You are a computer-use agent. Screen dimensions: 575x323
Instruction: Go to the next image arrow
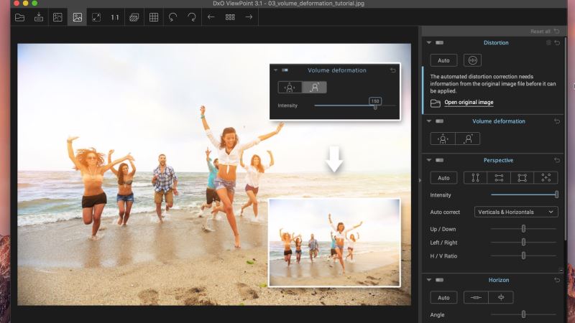click(249, 17)
